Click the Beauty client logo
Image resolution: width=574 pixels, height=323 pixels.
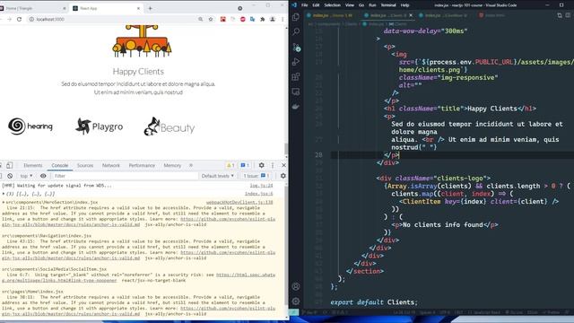[x=170, y=127]
